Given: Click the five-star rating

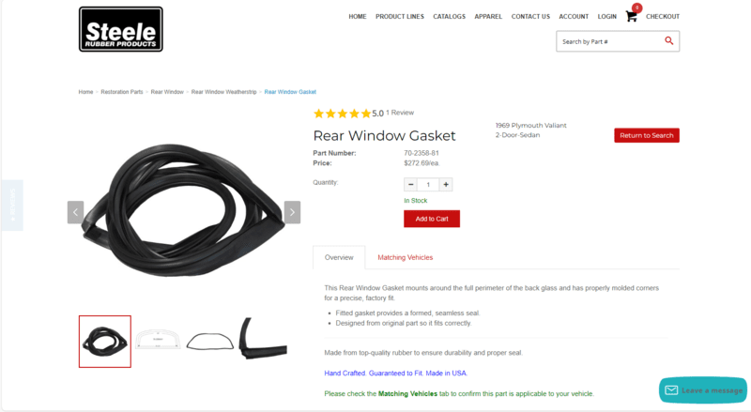Looking at the screenshot, I should 342,114.
